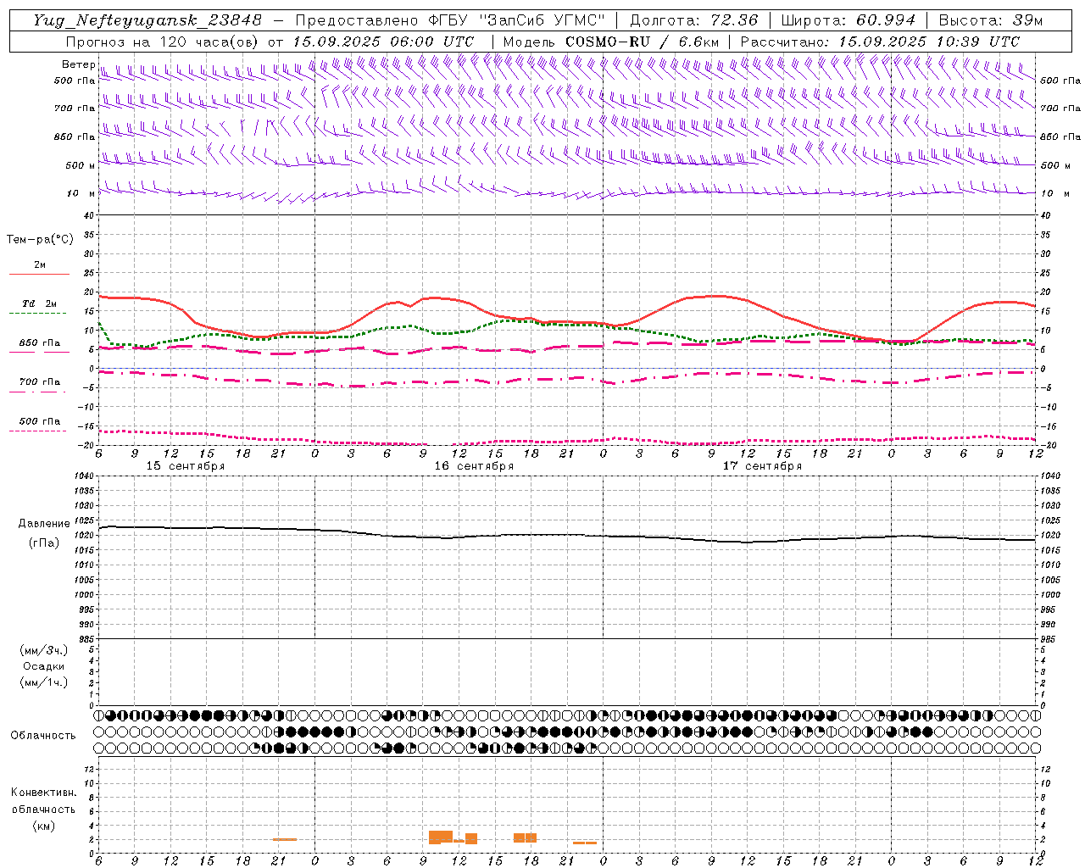Click the 15 сентября date label
The height and width of the screenshot is (868, 1085).
tap(186, 466)
